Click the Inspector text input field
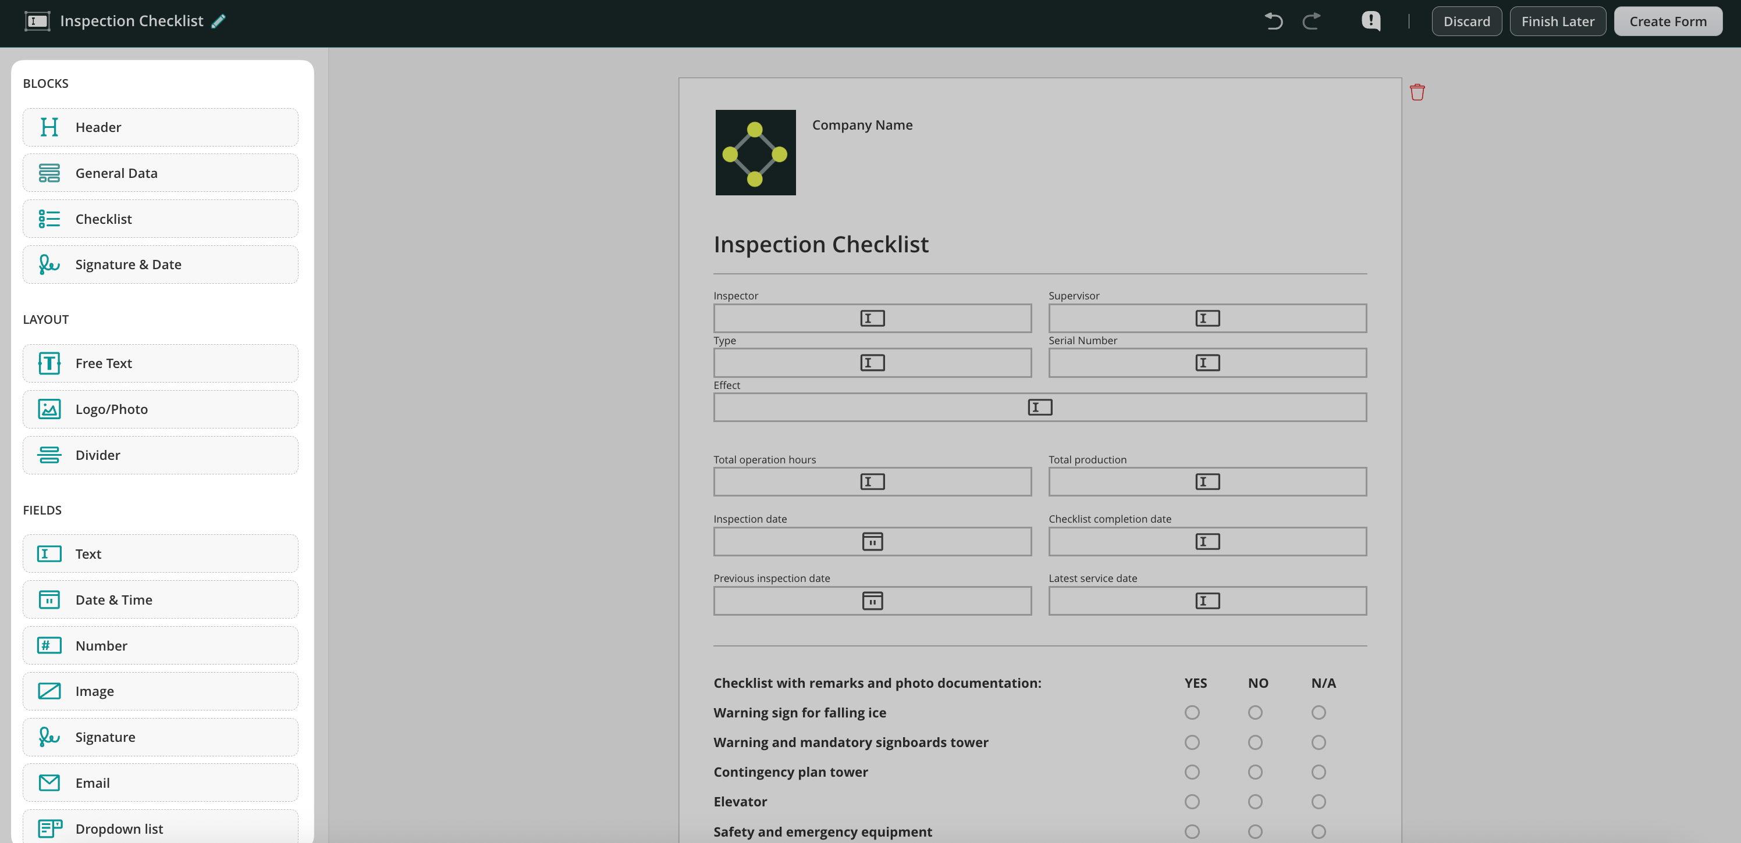1741x843 pixels. tap(872, 318)
